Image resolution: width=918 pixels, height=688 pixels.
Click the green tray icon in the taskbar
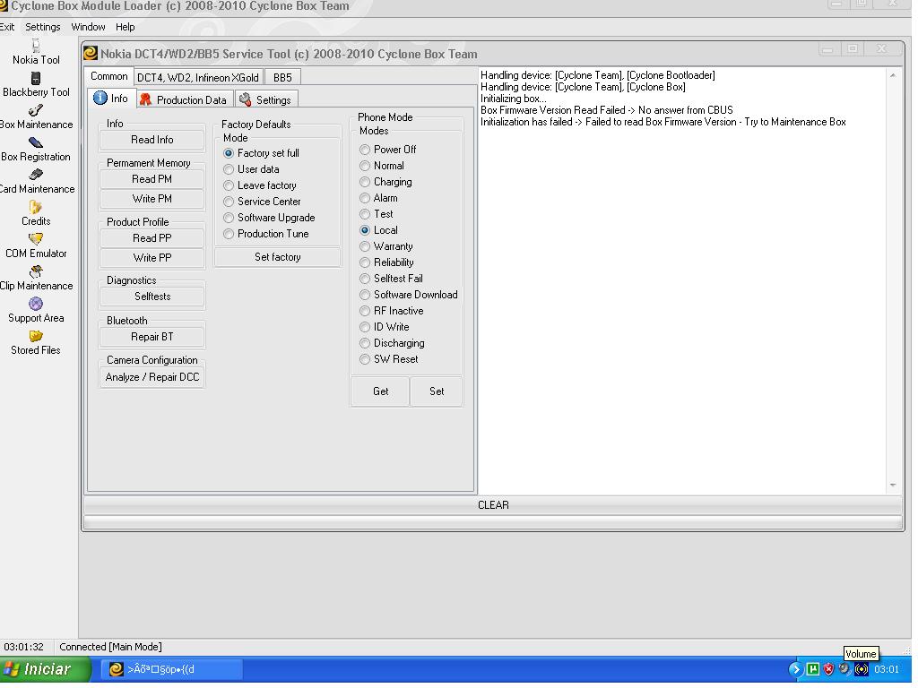pos(812,669)
